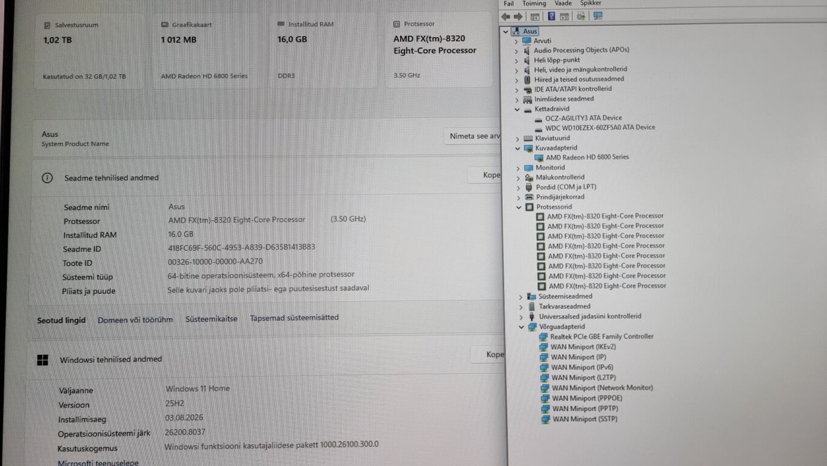Select the WAN Miniport (PPPOE) row
This screenshot has width=827, height=466.
coord(587,399)
